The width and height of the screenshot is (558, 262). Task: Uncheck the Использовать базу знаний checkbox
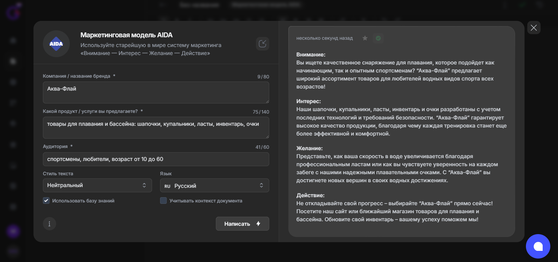point(46,201)
